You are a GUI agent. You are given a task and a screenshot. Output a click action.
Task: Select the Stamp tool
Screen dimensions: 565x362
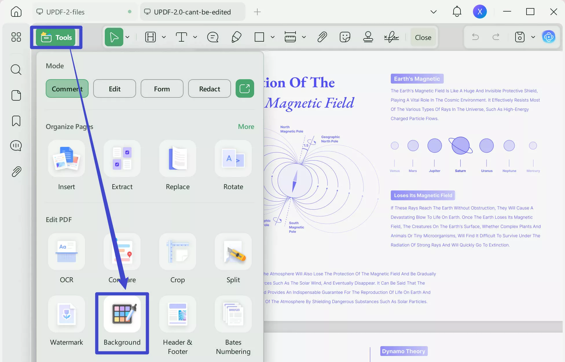coord(368,37)
